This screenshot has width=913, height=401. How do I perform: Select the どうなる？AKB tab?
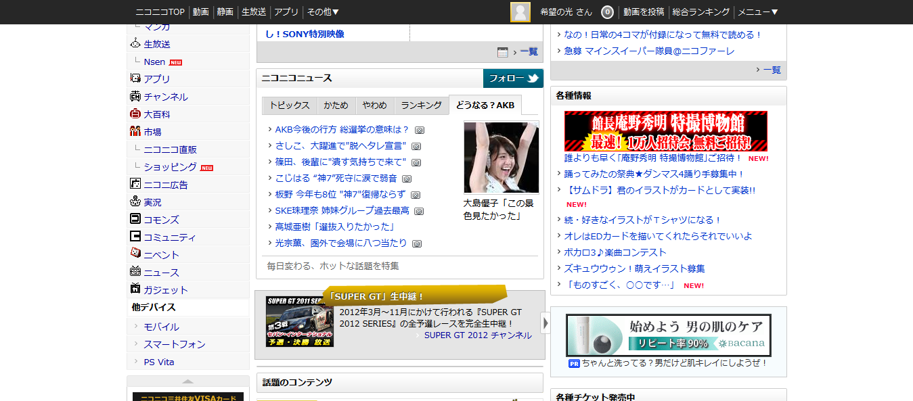485,105
